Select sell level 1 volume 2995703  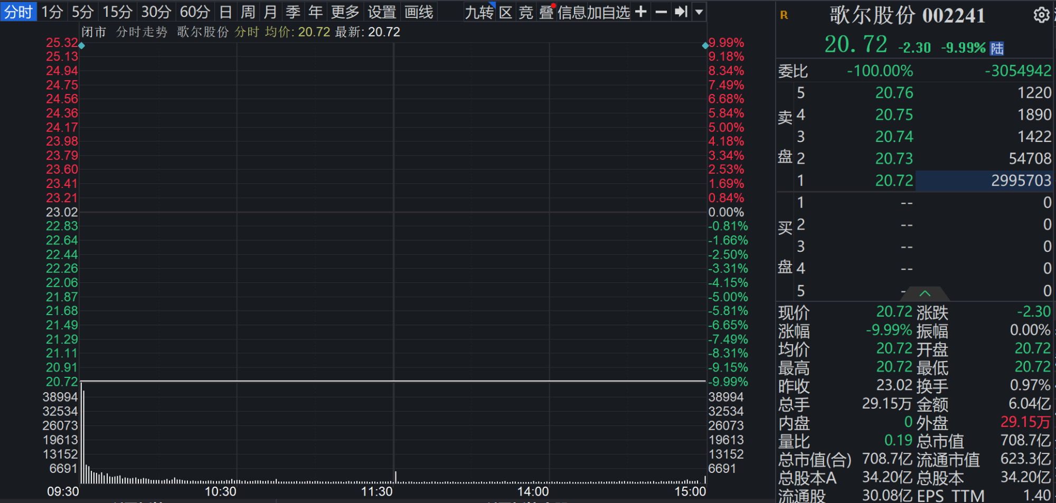pyautogui.click(x=1021, y=181)
